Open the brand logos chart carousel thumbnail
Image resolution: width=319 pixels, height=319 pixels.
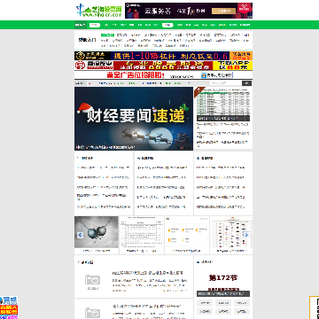click(231, 232)
